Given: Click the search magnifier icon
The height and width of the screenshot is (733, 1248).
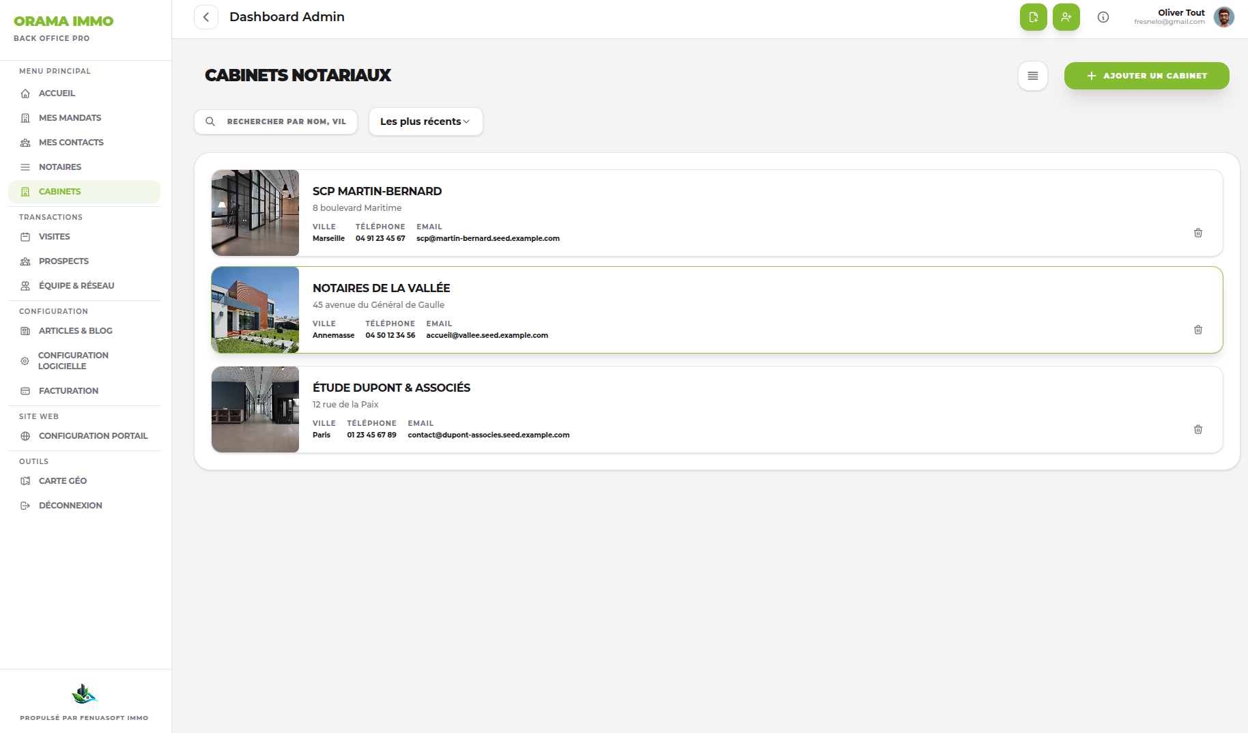Looking at the screenshot, I should click(x=210, y=121).
